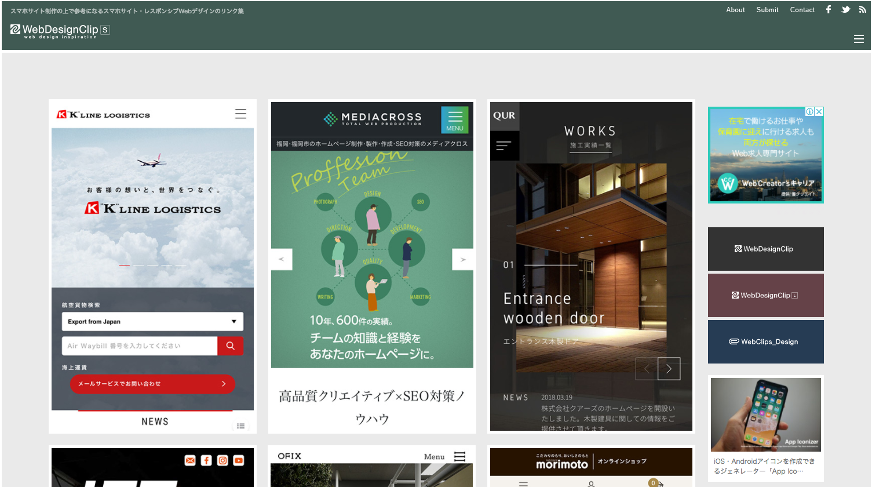Open the site hamburger menu in the header
The width and height of the screenshot is (872, 487).
859,39
